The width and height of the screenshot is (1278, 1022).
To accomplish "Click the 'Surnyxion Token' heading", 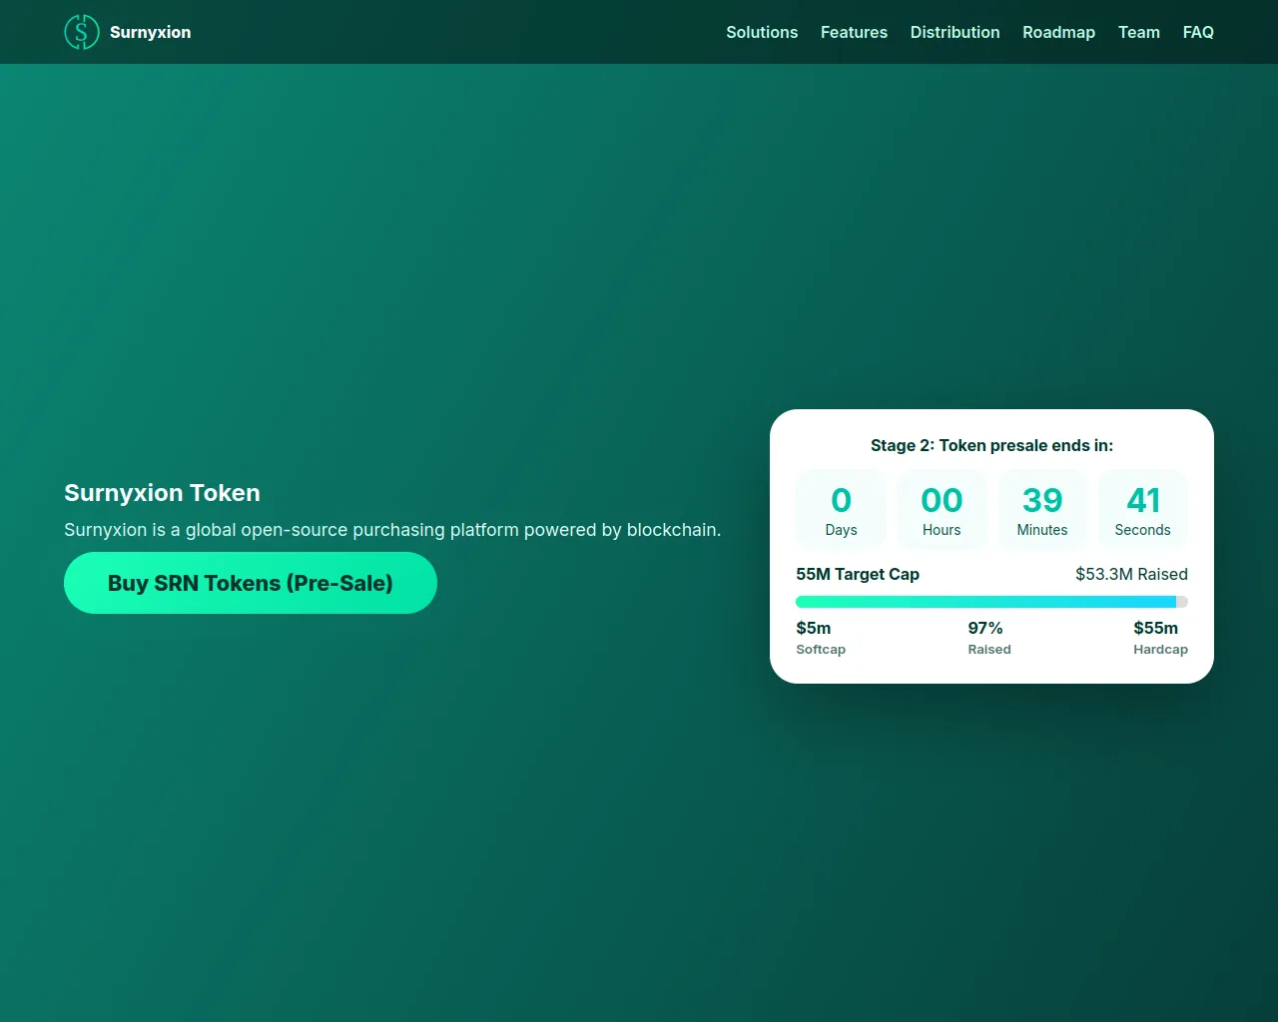I will coord(162,493).
